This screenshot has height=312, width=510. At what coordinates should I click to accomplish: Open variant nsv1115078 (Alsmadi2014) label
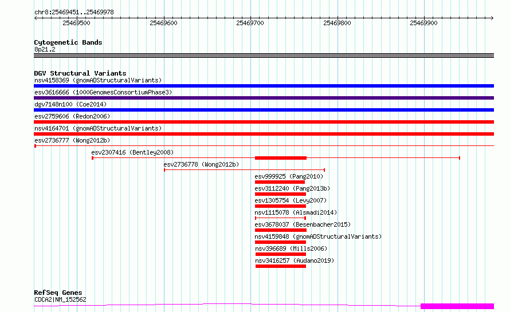pos(296,212)
